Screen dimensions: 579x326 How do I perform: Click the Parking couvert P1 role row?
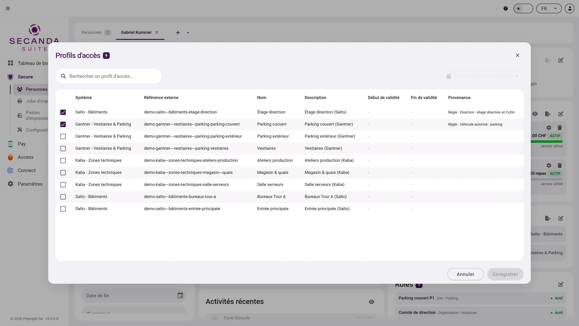click(480, 298)
